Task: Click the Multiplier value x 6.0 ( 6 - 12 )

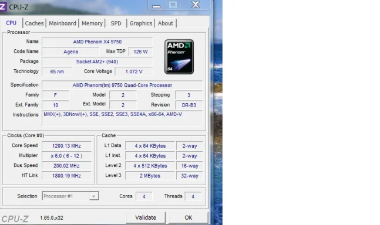Action: [66, 156]
